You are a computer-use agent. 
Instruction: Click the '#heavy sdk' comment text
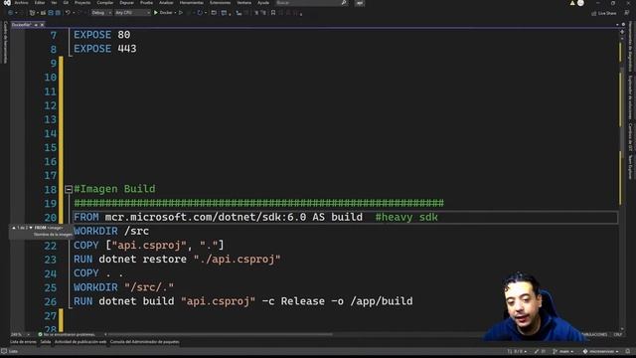[x=406, y=217]
